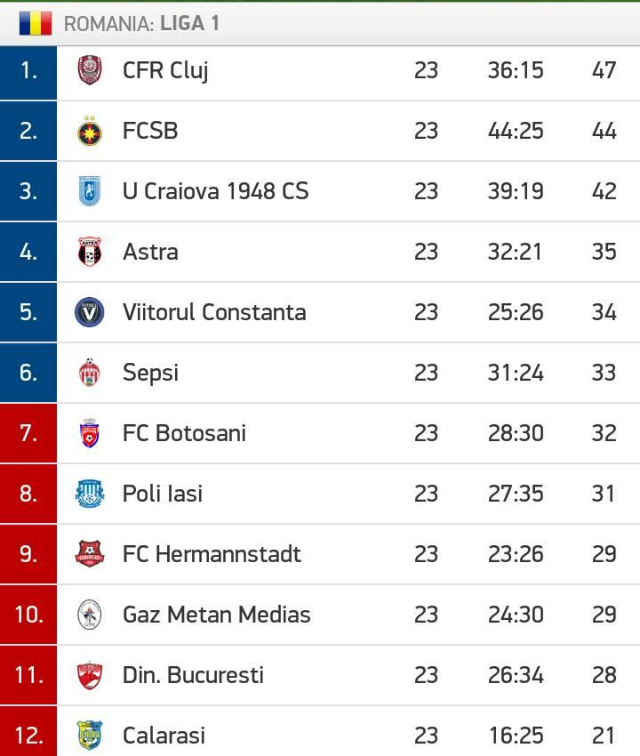The image size is (640, 756).
Task: Click the blue rank 1 position box
Action: tap(28, 73)
